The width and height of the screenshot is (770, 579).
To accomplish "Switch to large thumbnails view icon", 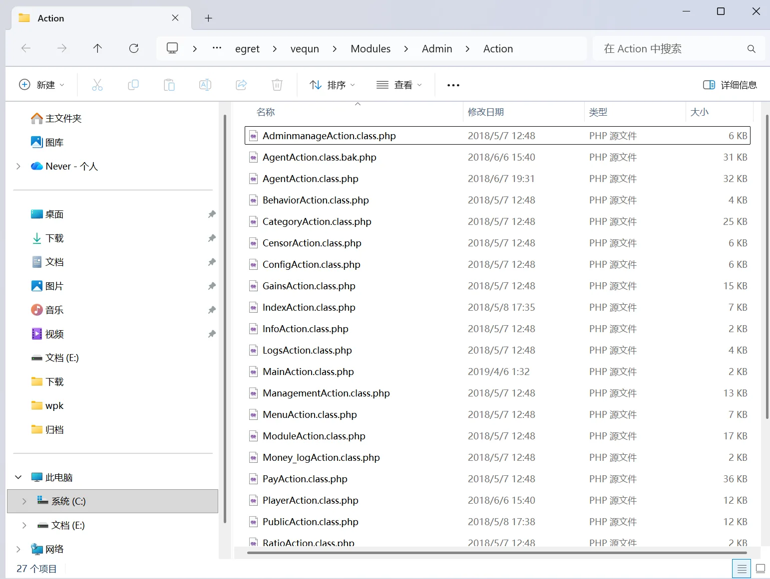I will pyautogui.click(x=761, y=569).
